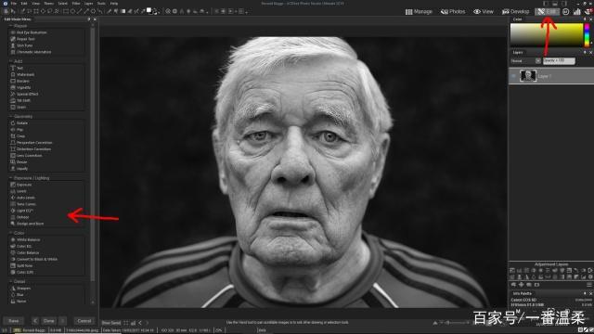
Task: Toggle auto-hide pin on Edit Mode Menu
Action: (89, 19)
